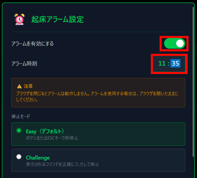The height and width of the screenshot is (178, 197).
Task: Click the alarm clock icon
Action: tap(20, 19)
